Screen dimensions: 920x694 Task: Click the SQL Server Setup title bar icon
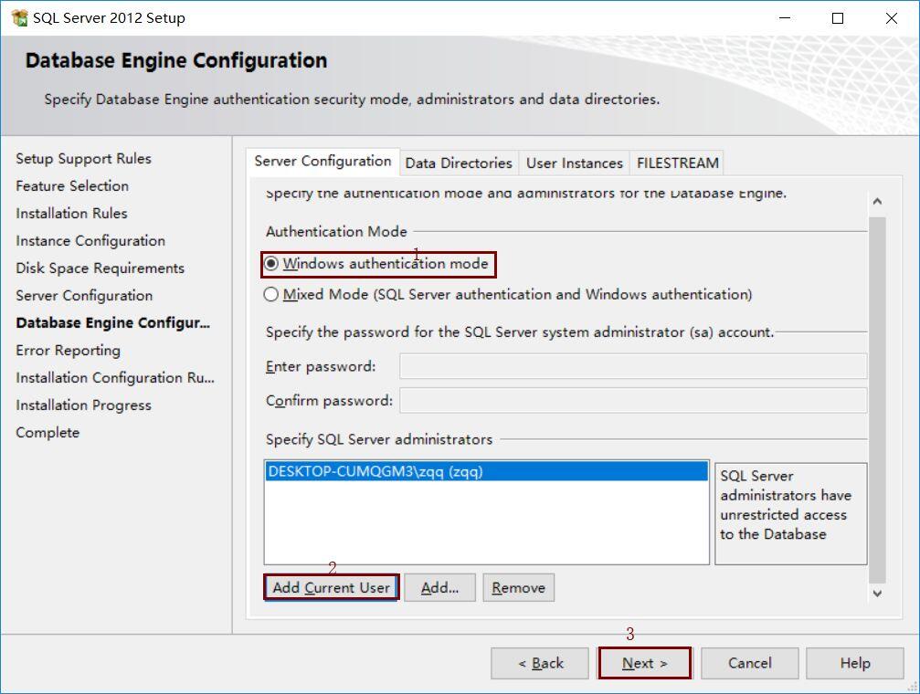[19, 18]
